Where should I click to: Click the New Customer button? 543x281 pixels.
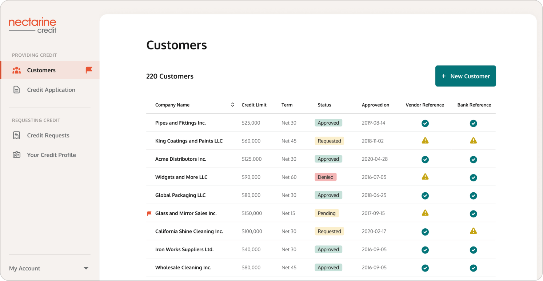pos(466,76)
